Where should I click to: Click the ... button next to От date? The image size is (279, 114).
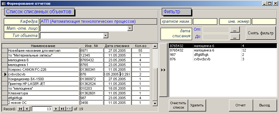(x=235, y=30)
